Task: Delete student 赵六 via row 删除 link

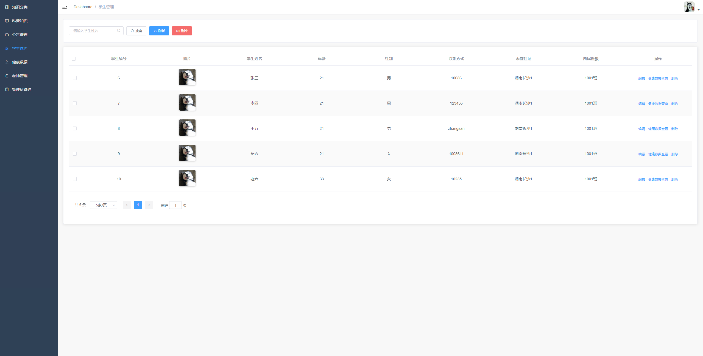Action: click(674, 154)
